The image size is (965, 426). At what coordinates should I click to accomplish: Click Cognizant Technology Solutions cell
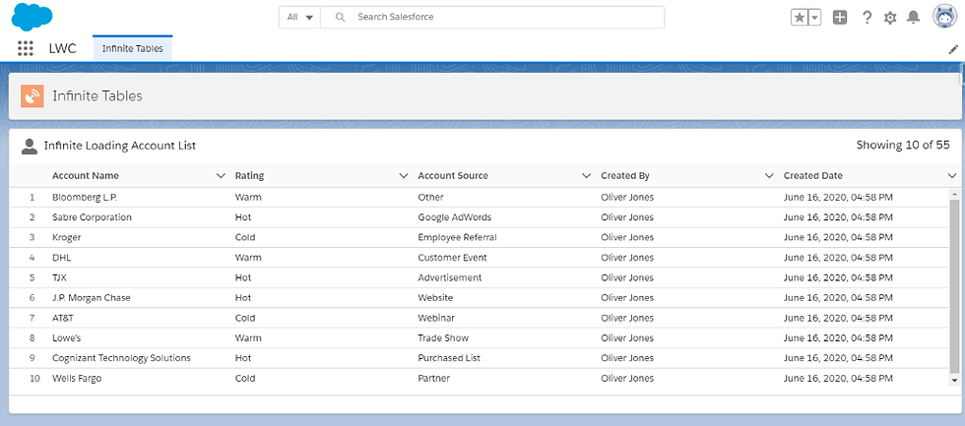click(x=121, y=358)
